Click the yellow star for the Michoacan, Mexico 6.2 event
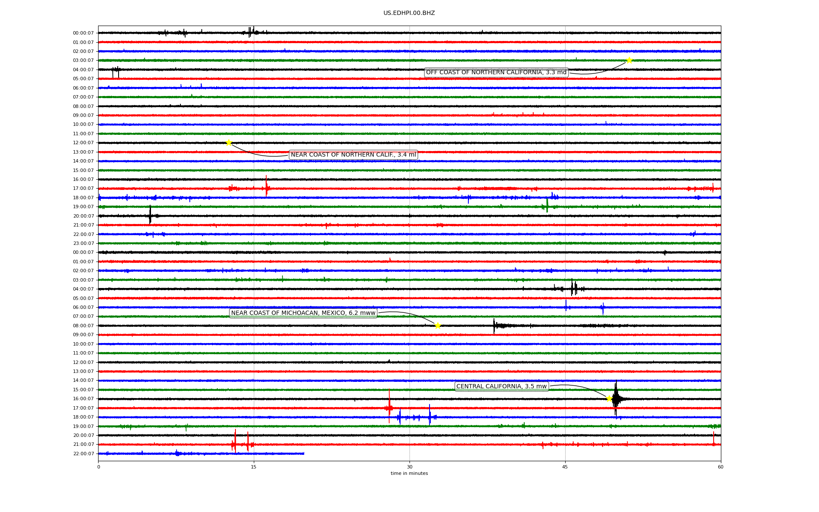Image resolution: width=819 pixels, height=512 pixels. tap(438, 326)
